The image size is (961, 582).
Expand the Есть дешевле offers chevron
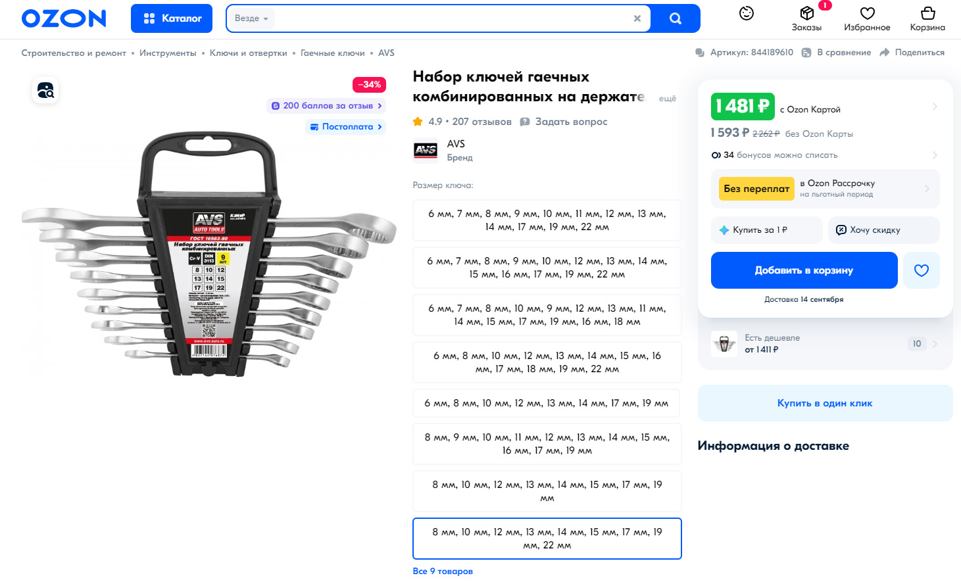click(935, 343)
